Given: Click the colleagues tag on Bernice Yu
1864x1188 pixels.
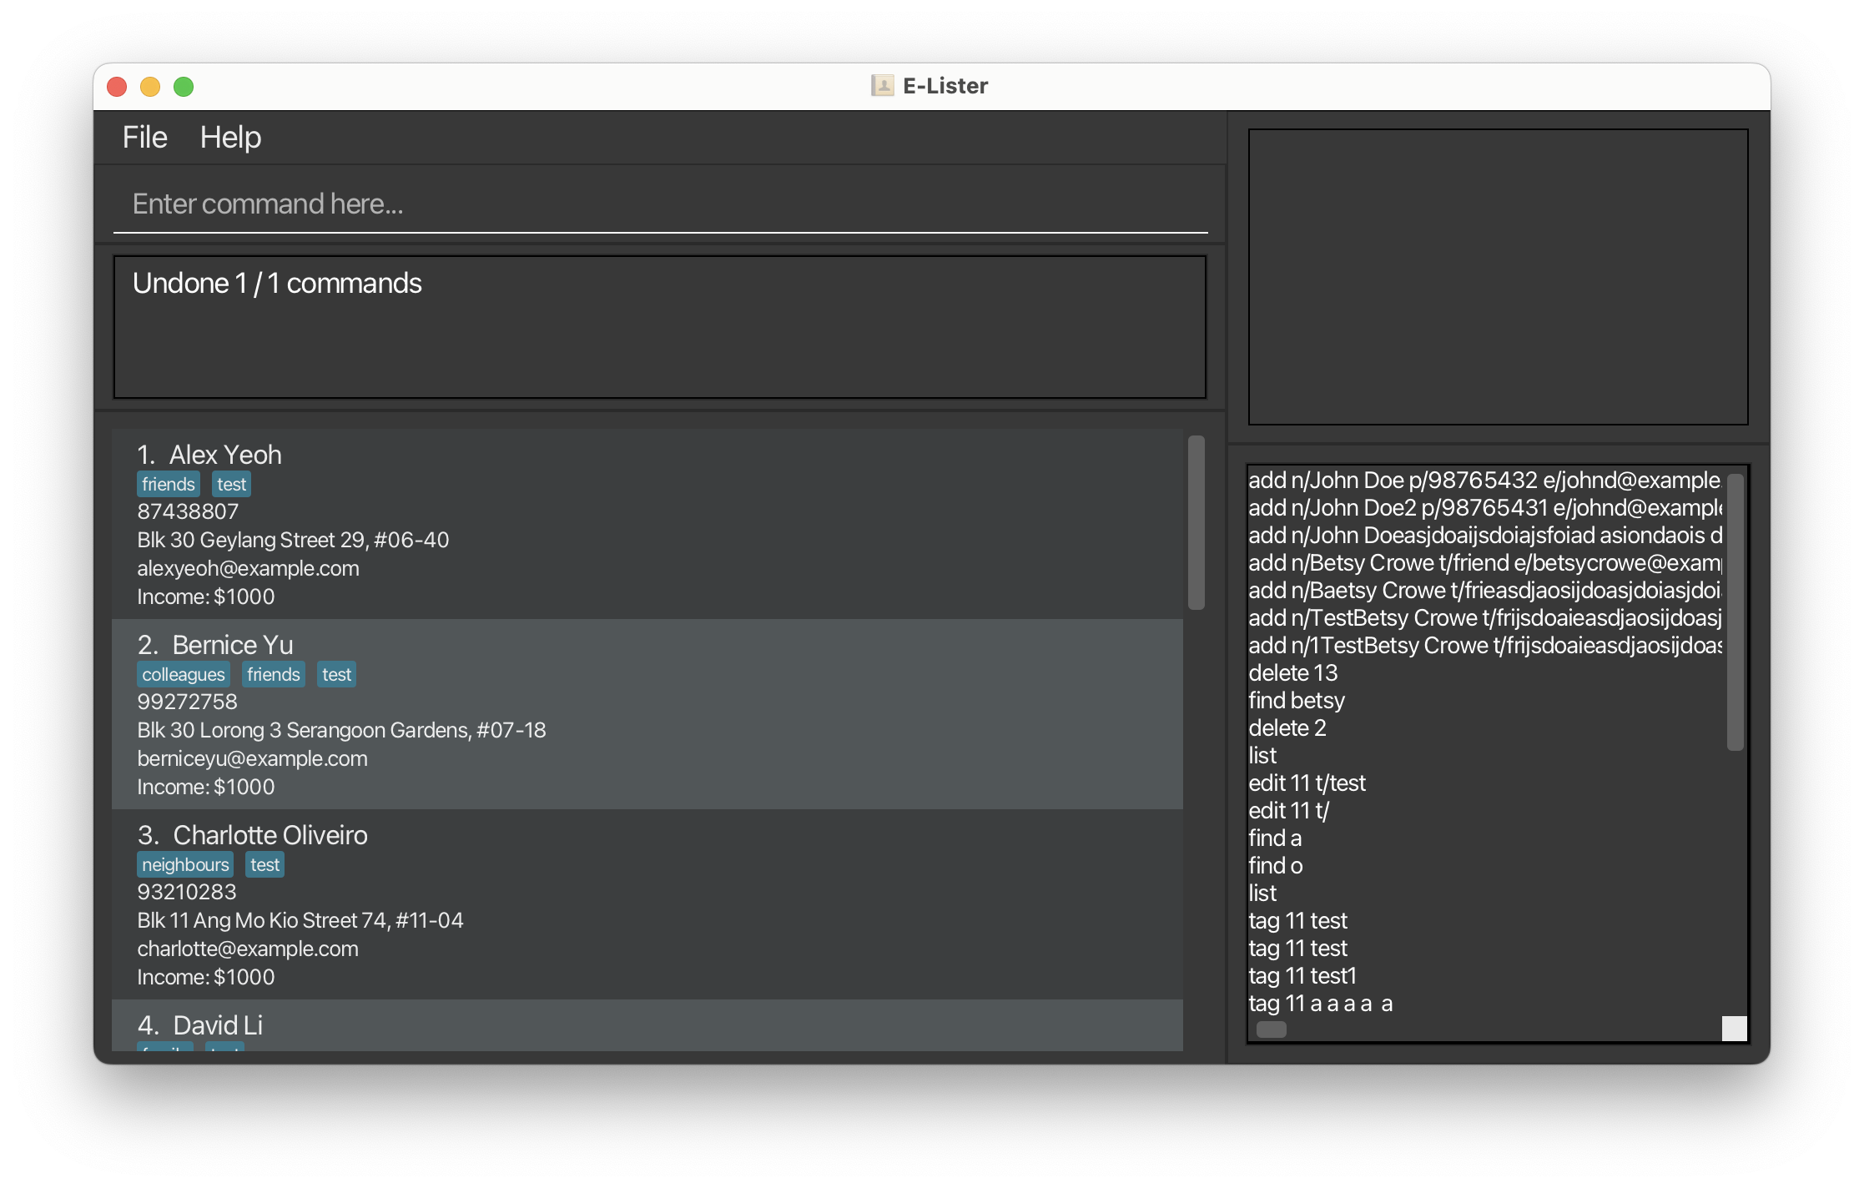Looking at the screenshot, I should [183, 674].
